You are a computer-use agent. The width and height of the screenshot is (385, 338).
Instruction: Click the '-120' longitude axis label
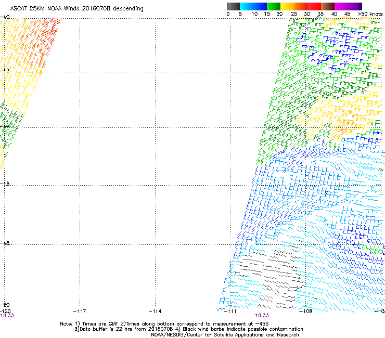[5, 311]
